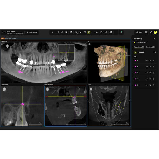This screenshot has width=159, height=159.
Task: Reject finding 47 with the X
Action: point(150,85)
